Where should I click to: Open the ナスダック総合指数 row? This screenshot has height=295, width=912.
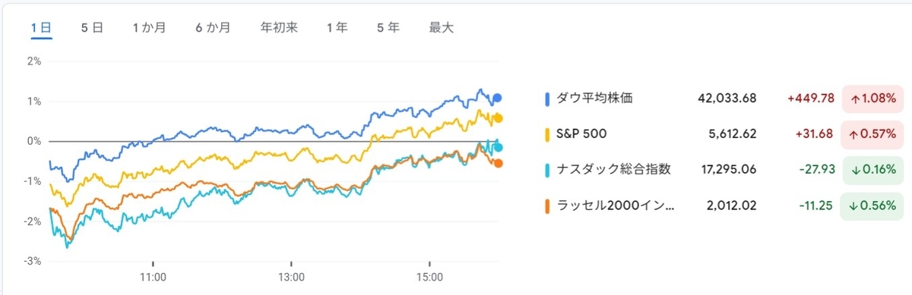[724, 169]
